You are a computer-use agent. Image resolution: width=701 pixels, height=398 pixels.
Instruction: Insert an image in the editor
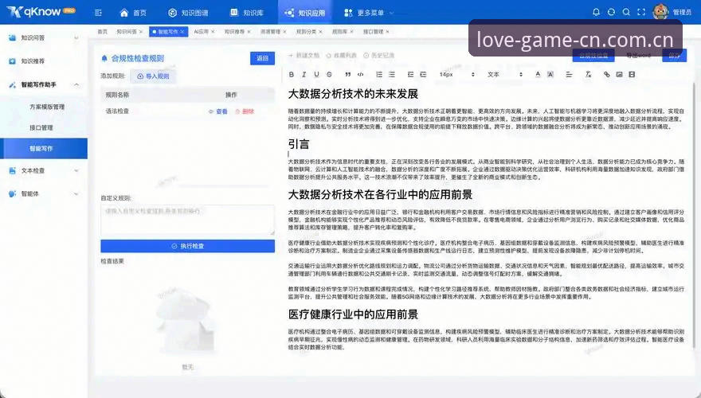click(619, 75)
